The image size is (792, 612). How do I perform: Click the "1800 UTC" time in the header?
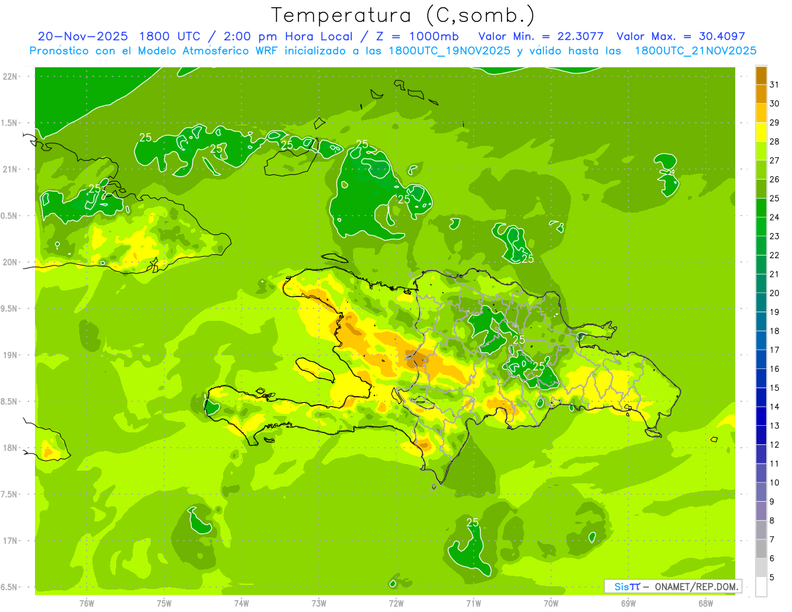click(x=170, y=36)
